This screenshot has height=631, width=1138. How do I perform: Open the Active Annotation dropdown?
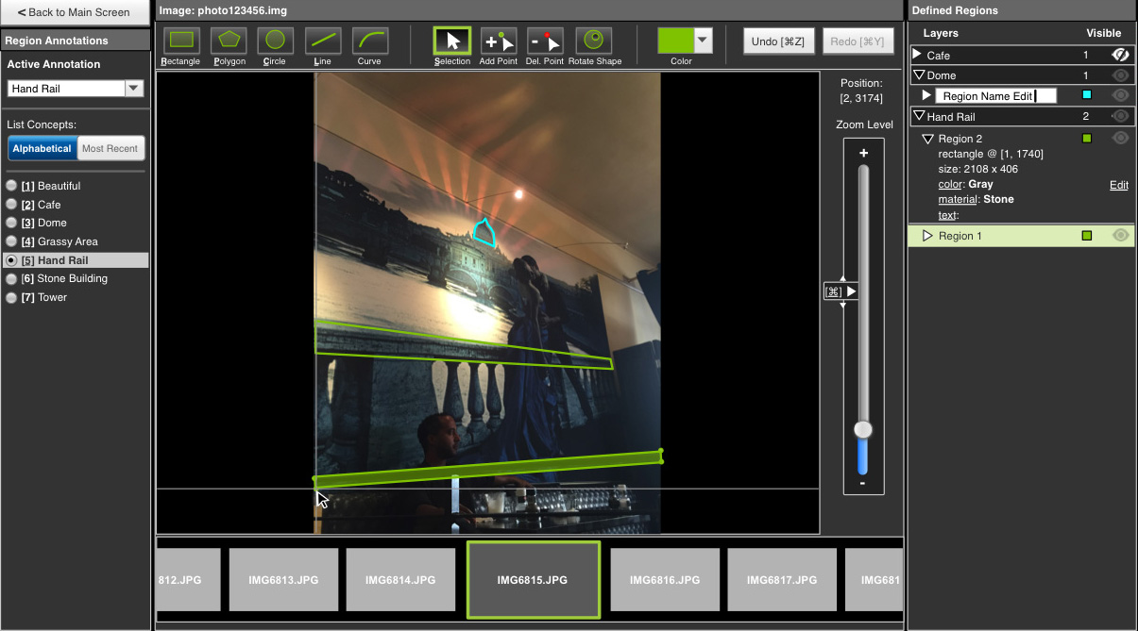click(133, 89)
